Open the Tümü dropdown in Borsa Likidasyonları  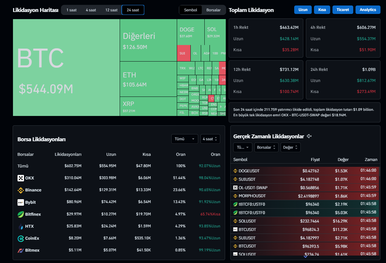pyautogui.click(x=184, y=139)
